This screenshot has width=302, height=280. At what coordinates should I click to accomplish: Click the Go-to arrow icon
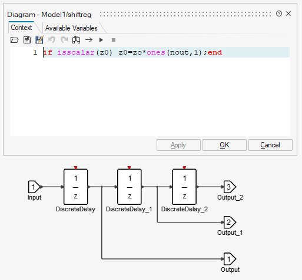pyautogui.click(x=89, y=40)
